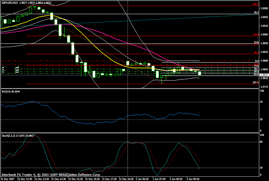This screenshot has width=269, height=181.
Task: Click the 70 level on RSI scale
Action: coord(261,102)
